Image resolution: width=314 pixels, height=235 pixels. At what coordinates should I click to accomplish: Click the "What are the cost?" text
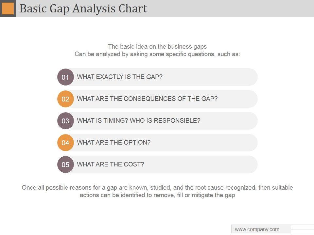click(x=110, y=164)
